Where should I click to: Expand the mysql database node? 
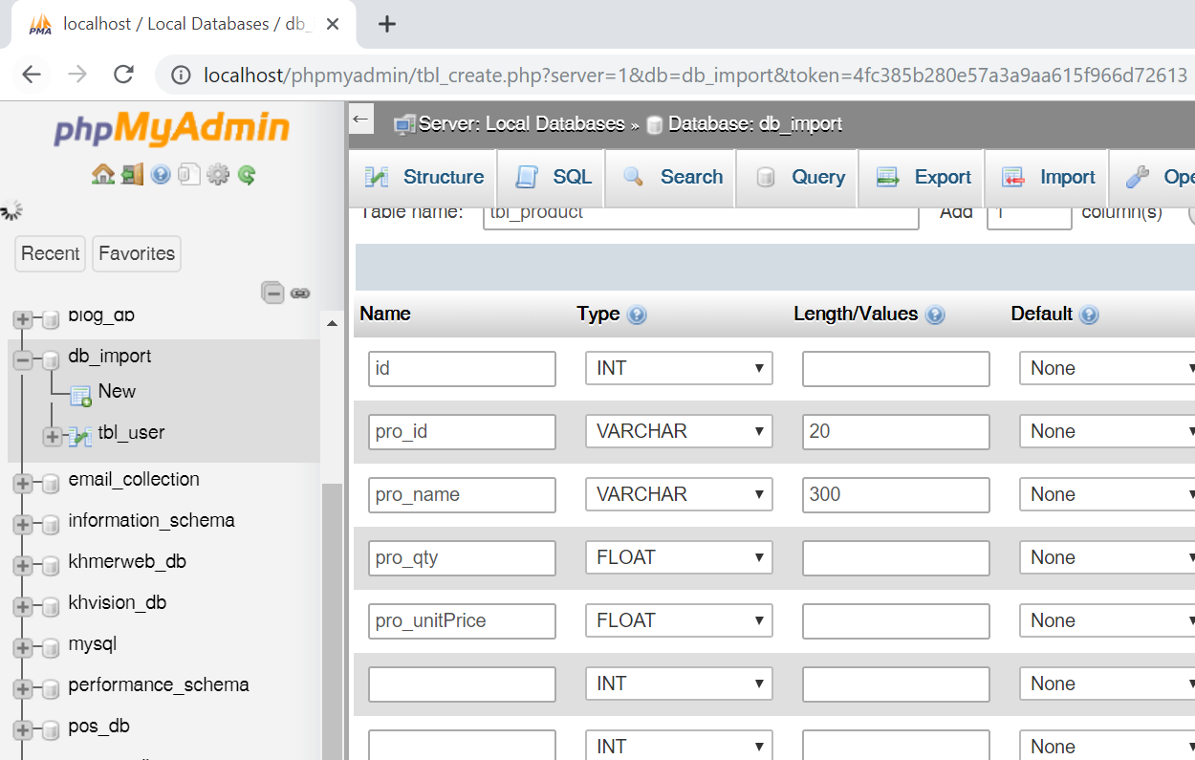tap(23, 647)
